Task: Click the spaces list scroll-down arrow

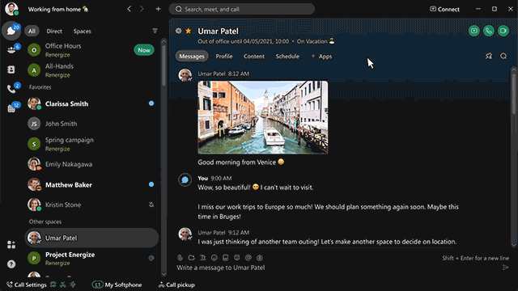Action: (163, 274)
